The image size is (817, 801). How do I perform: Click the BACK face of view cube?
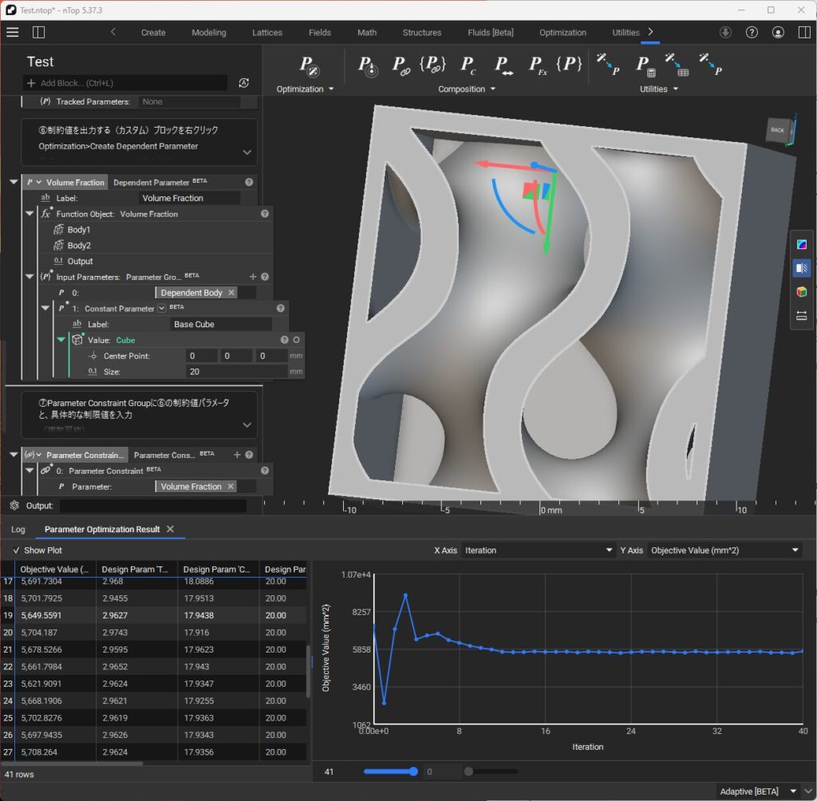(x=777, y=130)
